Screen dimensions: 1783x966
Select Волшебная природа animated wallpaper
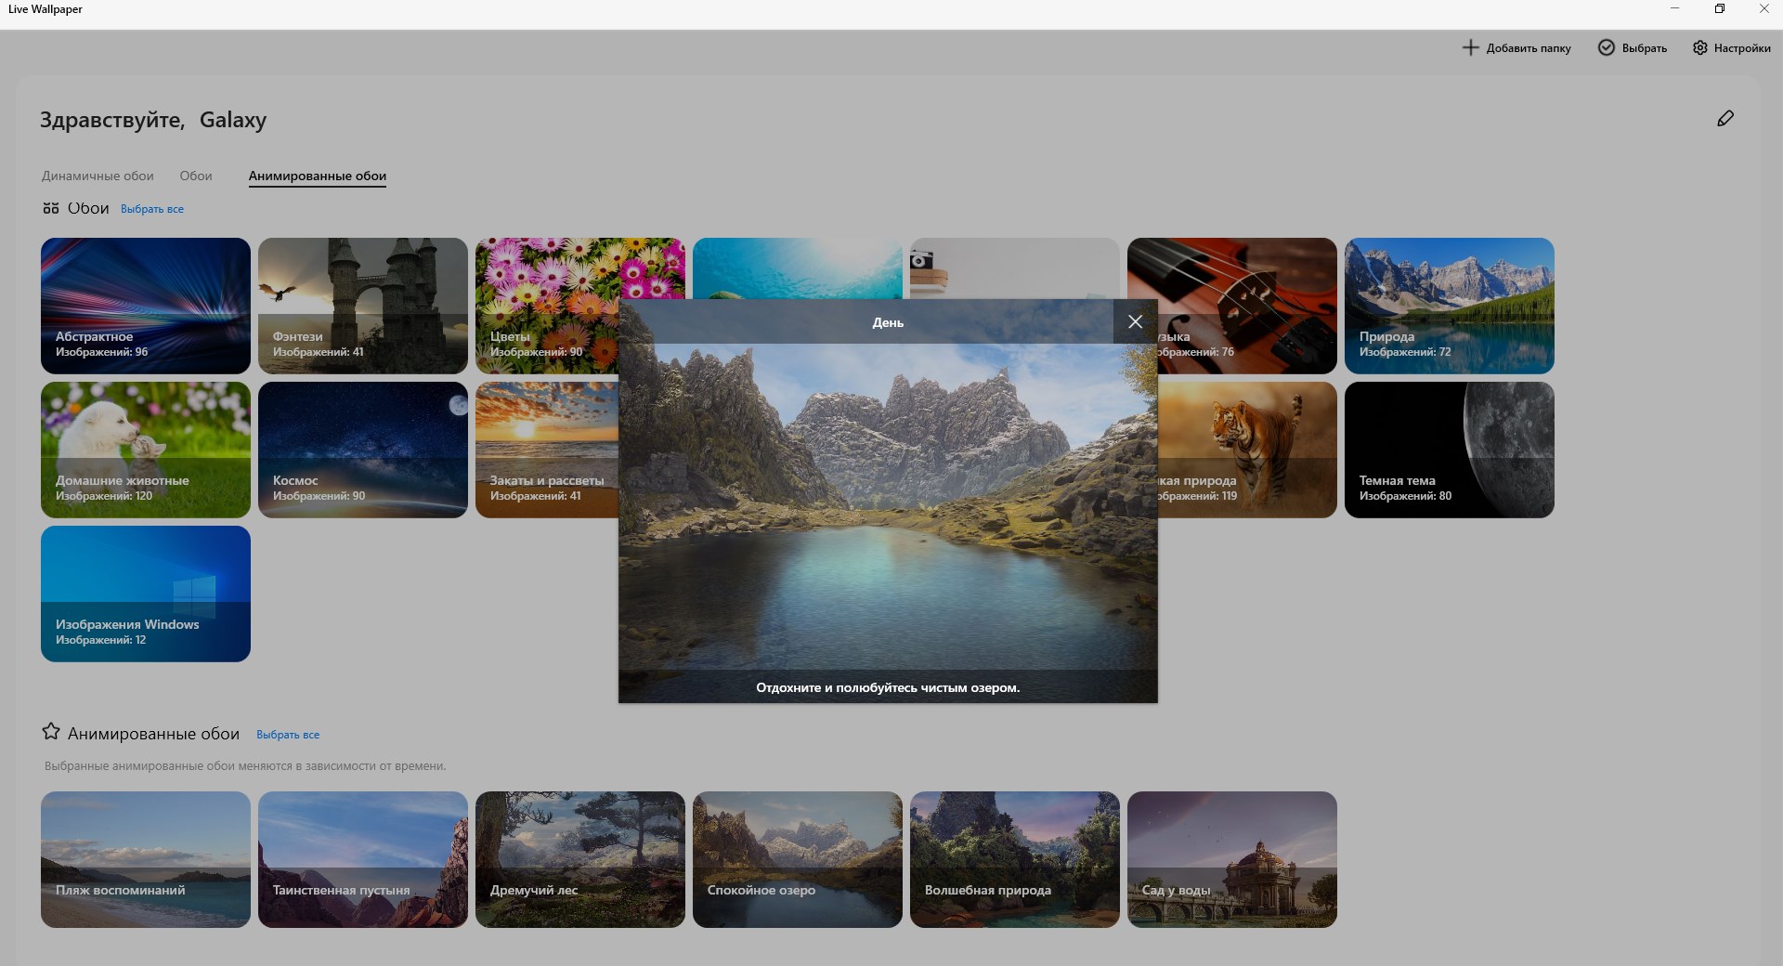[1015, 859]
